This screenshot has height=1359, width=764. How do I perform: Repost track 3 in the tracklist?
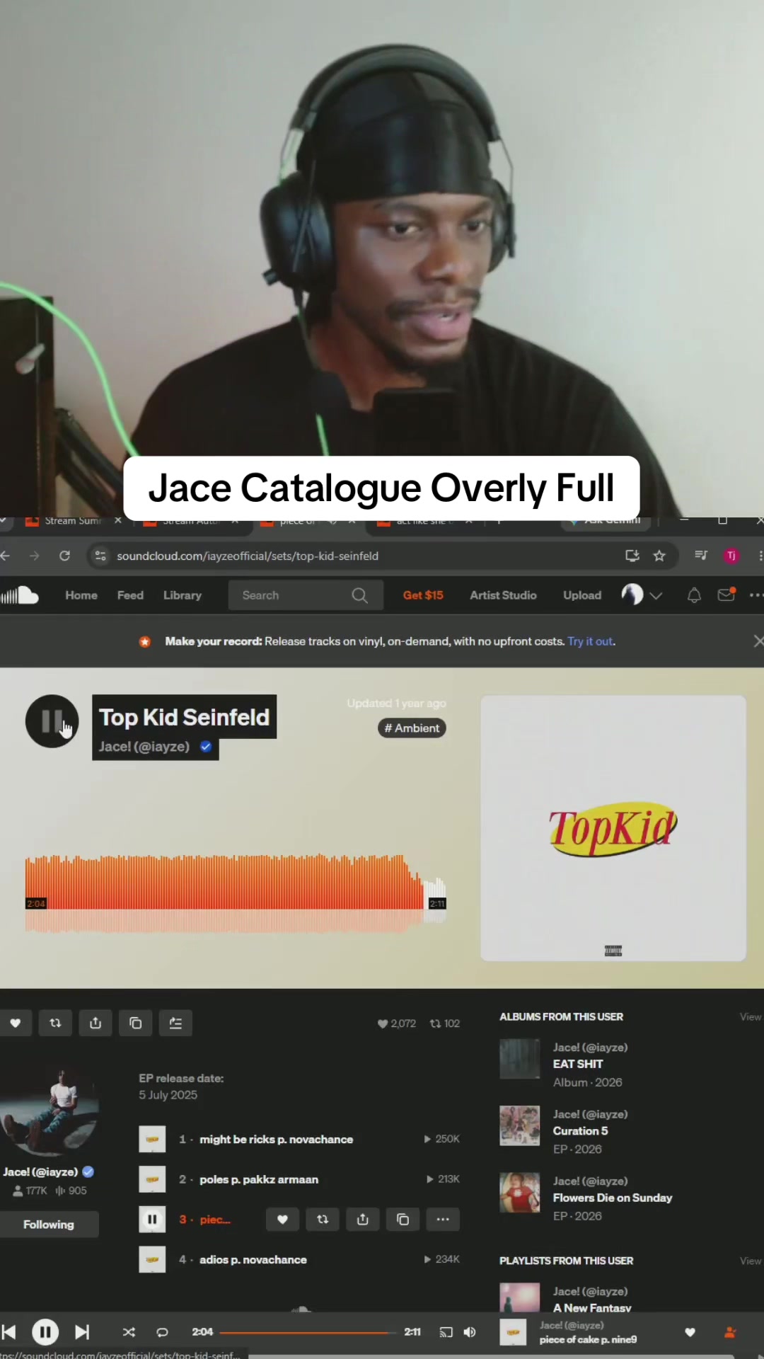click(323, 1219)
